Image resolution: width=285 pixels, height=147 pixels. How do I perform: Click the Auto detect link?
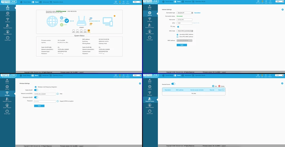point(198,13)
